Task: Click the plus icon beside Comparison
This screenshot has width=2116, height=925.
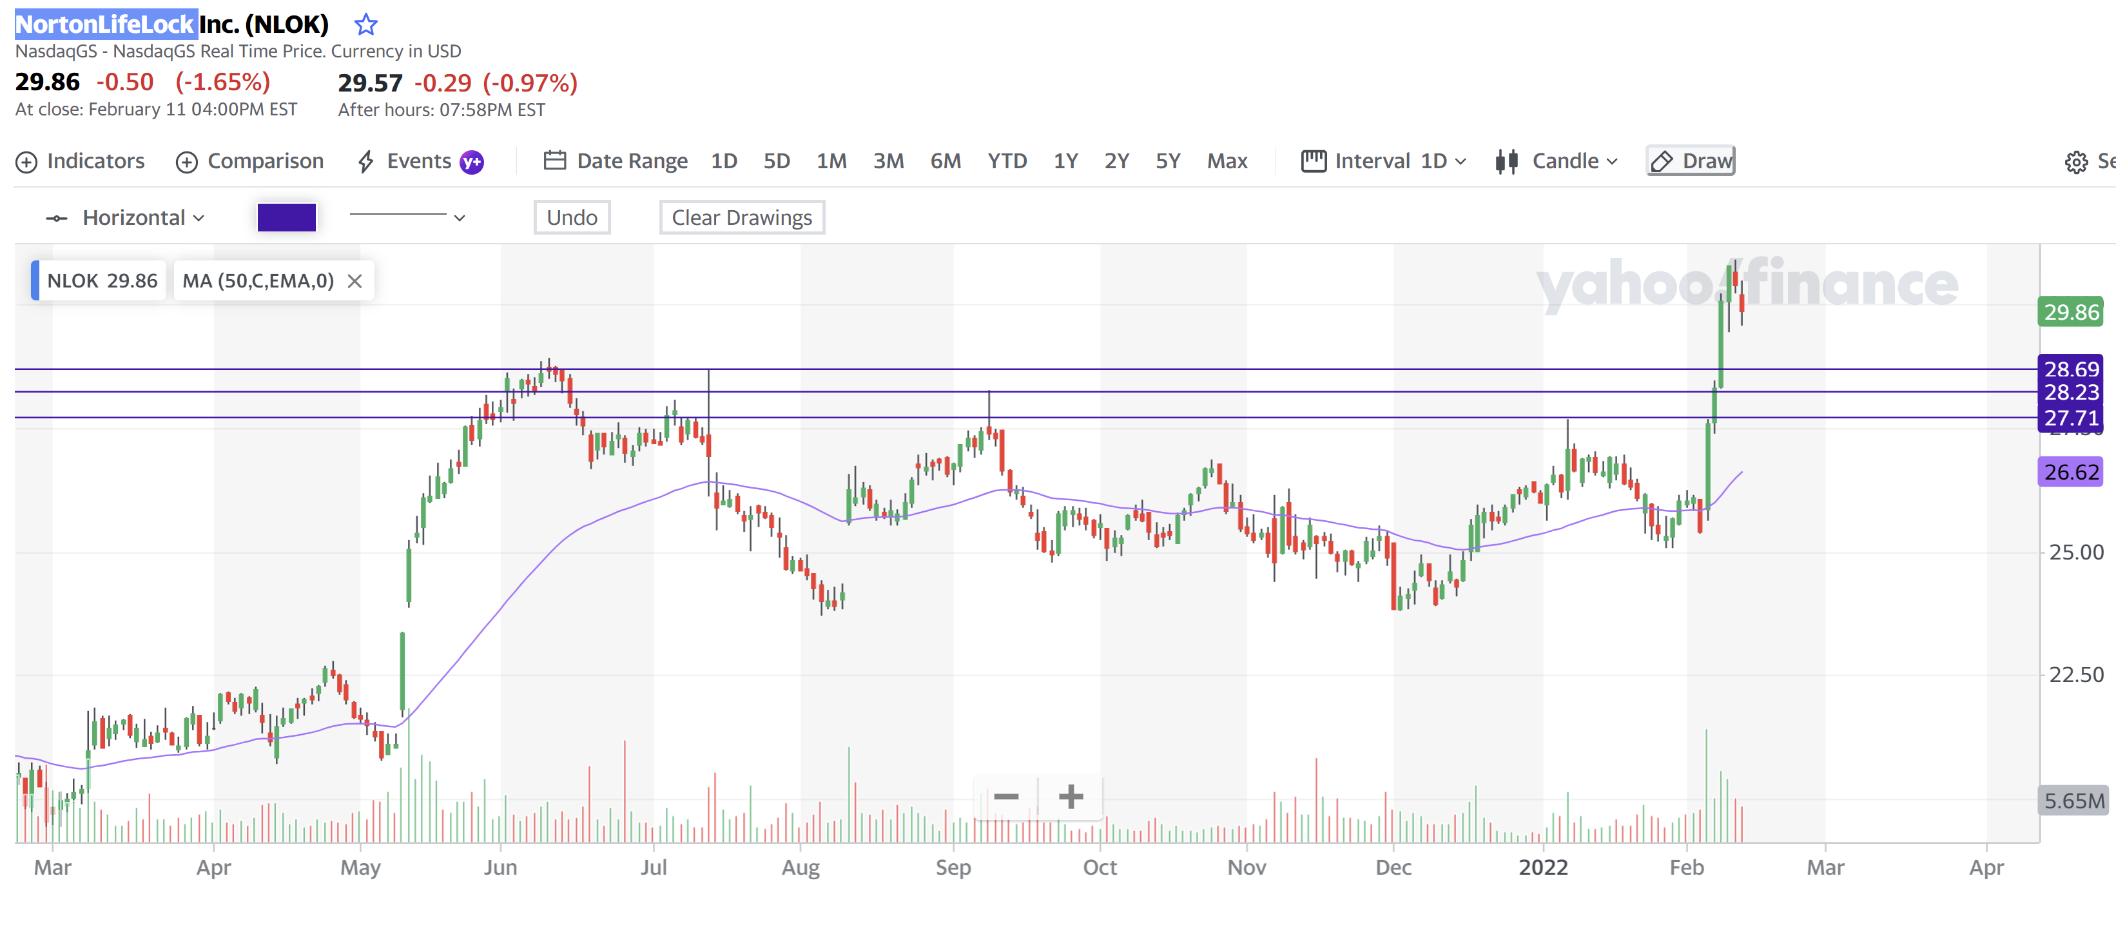Action: tap(186, 162)
